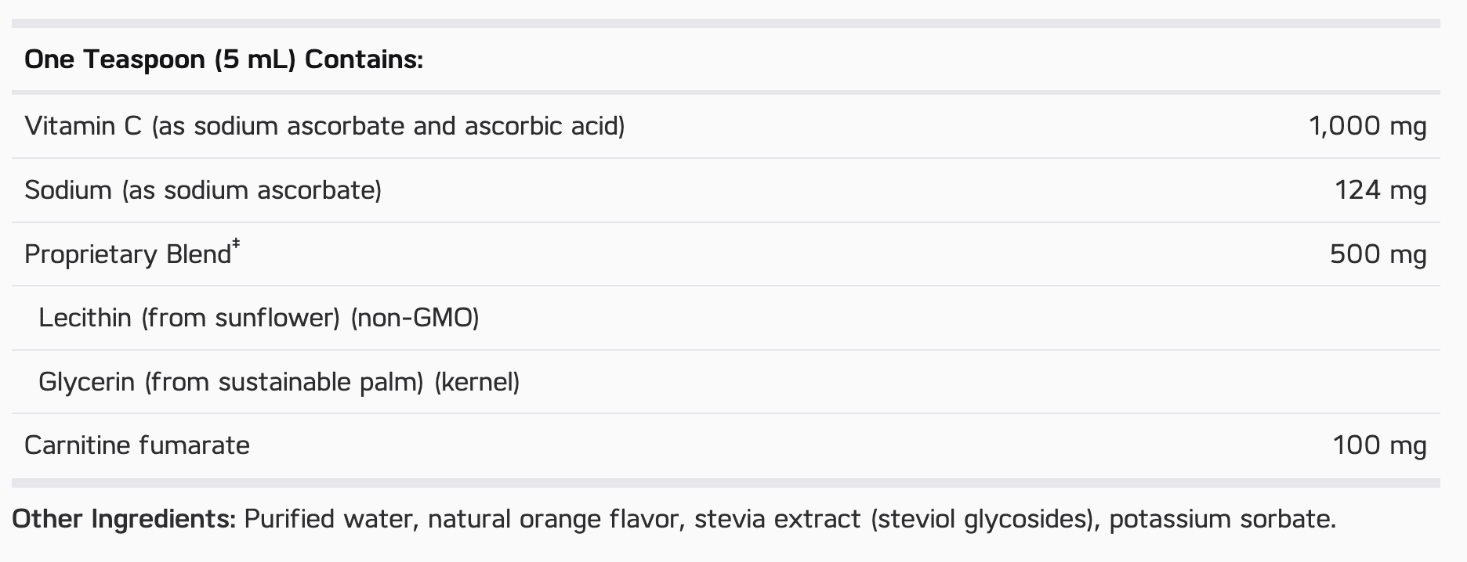
Task: Click the 'Purified water' ingredient text
Action: click(x=328, y=519)
